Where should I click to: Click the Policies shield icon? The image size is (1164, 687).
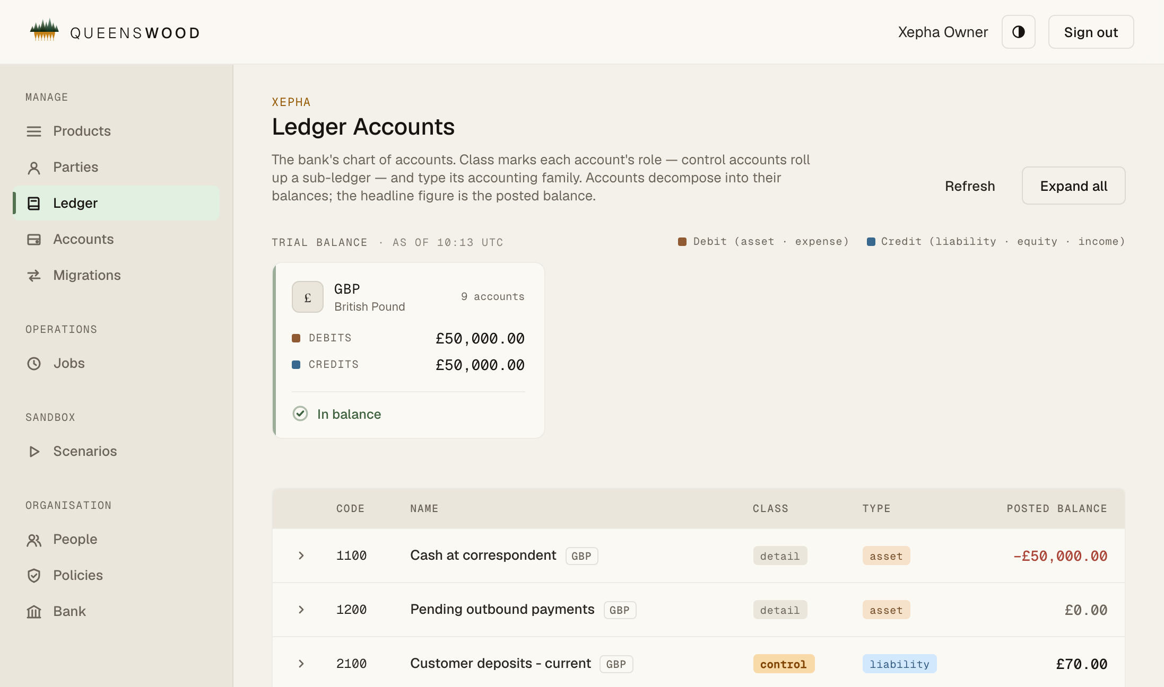[x=34, y=576]
